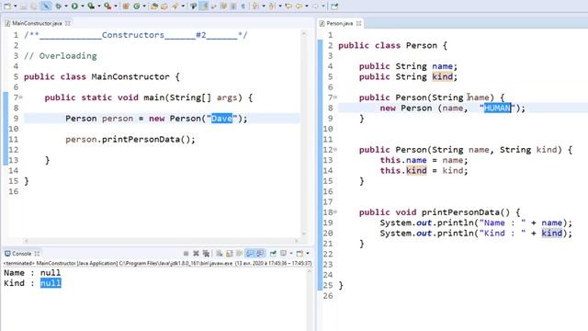Open the Coverage dropdown arrow
The height and width of the screenshot is (331, 588).
point(99,6)
